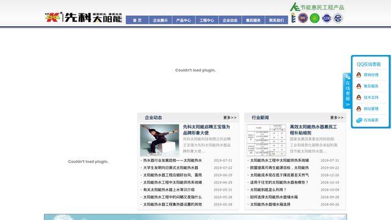
Task: Open article 热水器行业发展趋势——太阳能热水
Action: tap(172, 160)
